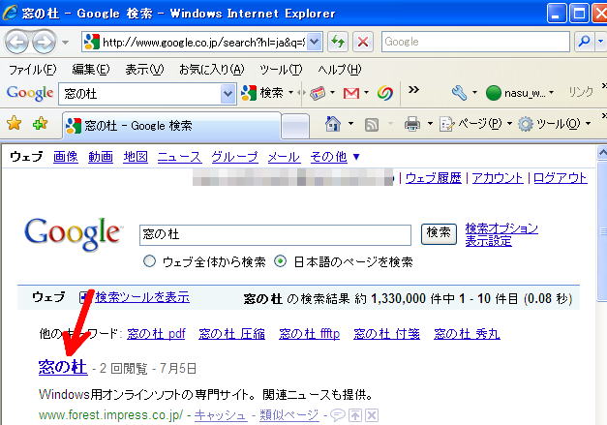Open the 編集(E) menu
The height and width of the screenshot is (425, 607).
click(x=91, y=70)
